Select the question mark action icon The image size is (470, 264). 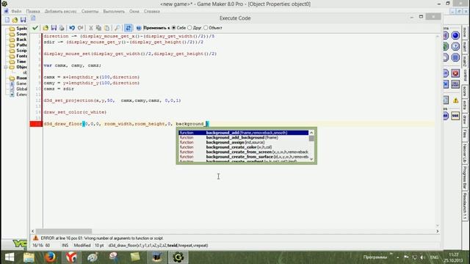click(455, 46)
